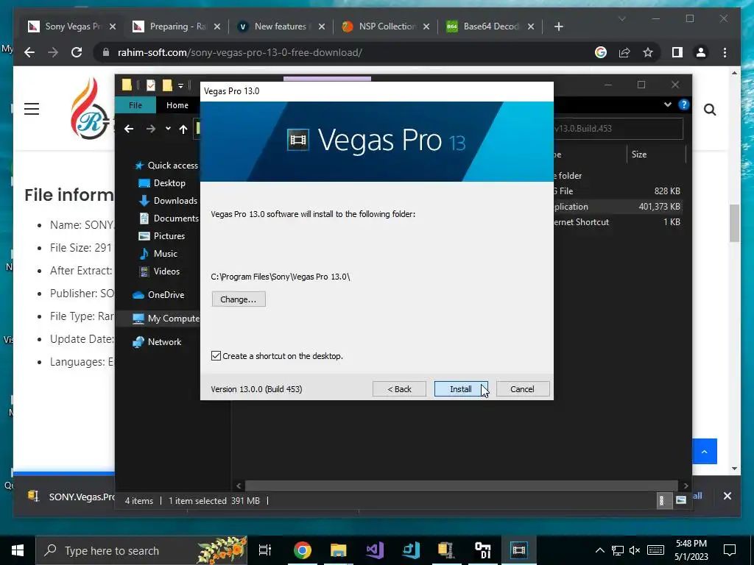Open Desktop folder in navigation pane
This screenshot has height=565, width=754.
pyautogui.click(x=161, y=183)
